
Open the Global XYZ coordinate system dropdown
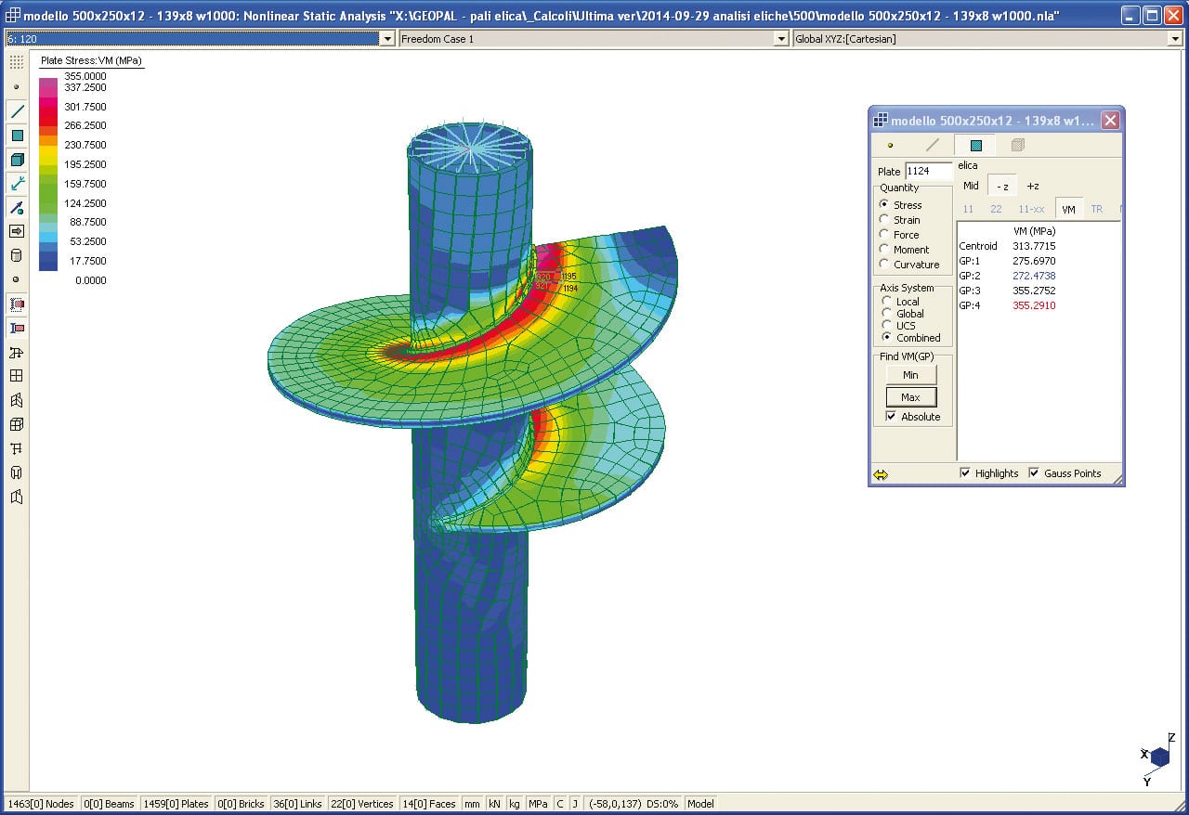pyautogui.click(x=1174, y=38)
